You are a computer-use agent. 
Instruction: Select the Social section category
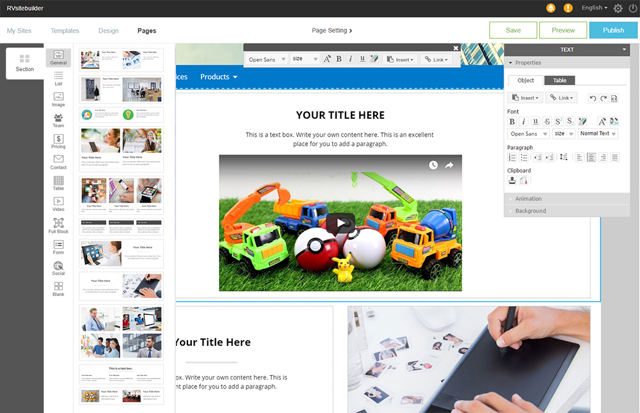pyautogui.click(x=58, y=268)
